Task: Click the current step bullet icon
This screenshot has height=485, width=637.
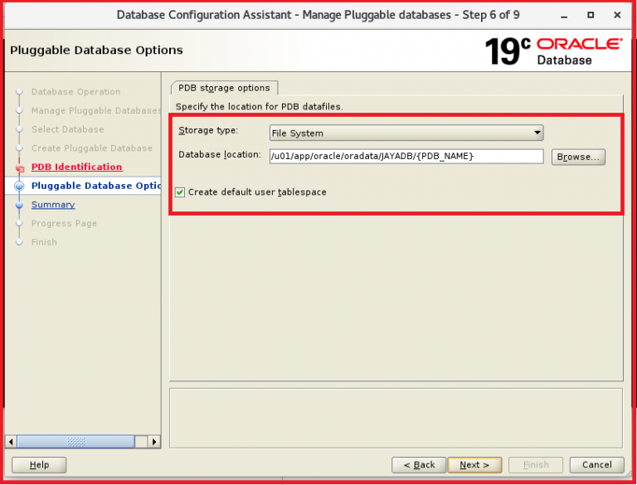Action: (x=19, y=186)
